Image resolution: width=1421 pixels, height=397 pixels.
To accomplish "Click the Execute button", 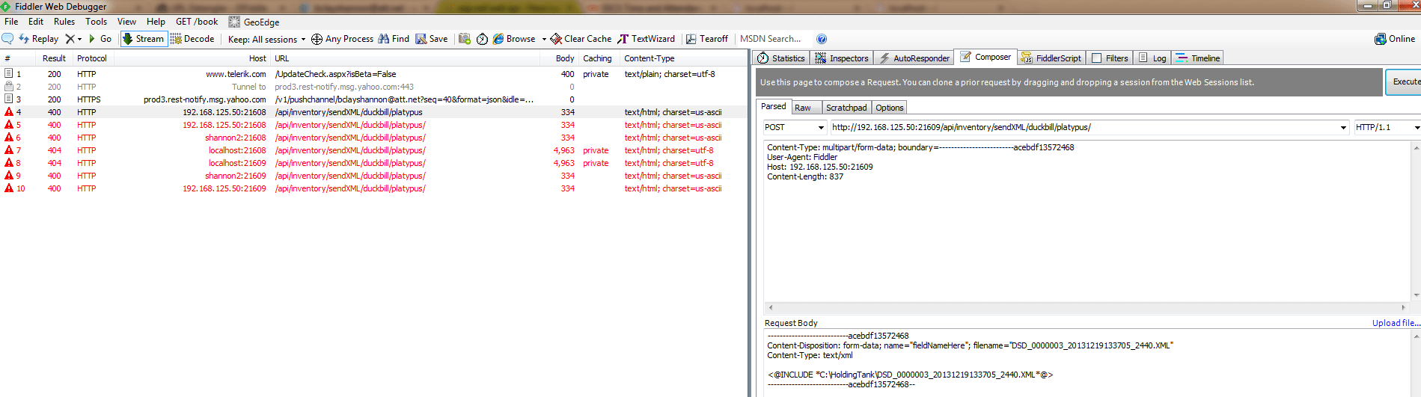I will point(1405,81).
